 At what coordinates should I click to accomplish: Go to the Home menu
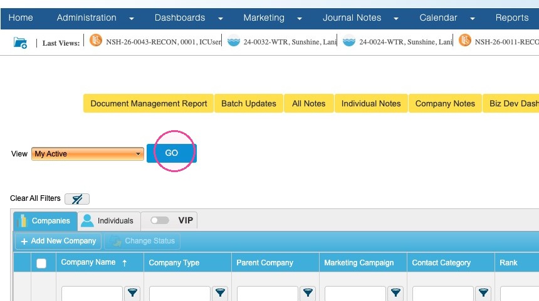(21, 18)
